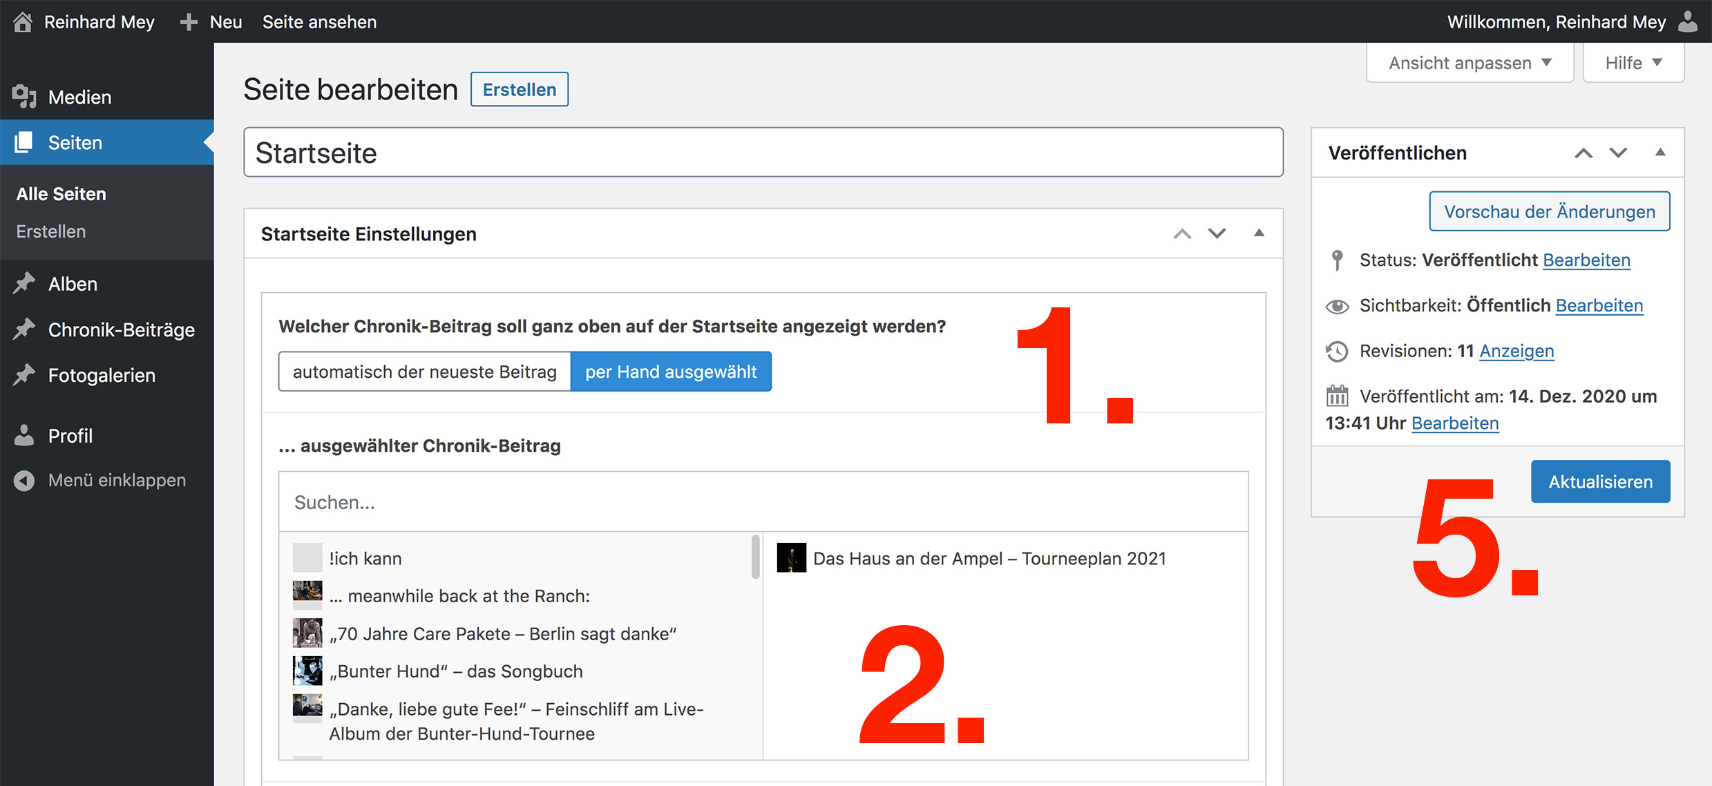This screenshot has width=1712, height=786.
Task: Expand the Hilfe dropdown tab
Action: click(1633, 63)
